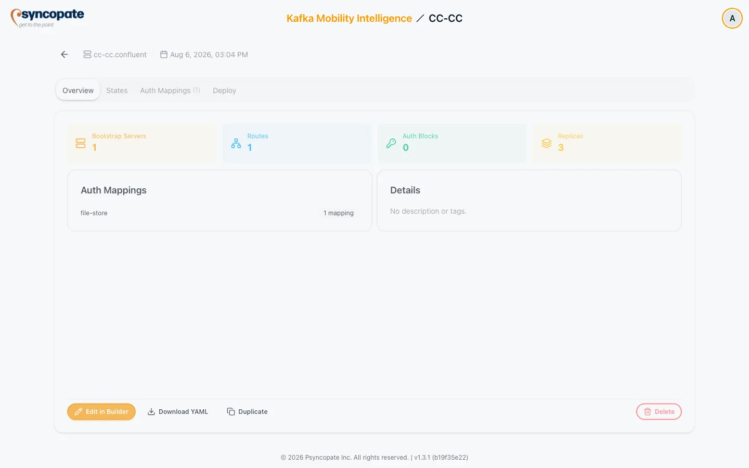This screenshot has height=468, width=749.
Task: Select the Bootstrap Servers stat card
Action: coord(142,144)
